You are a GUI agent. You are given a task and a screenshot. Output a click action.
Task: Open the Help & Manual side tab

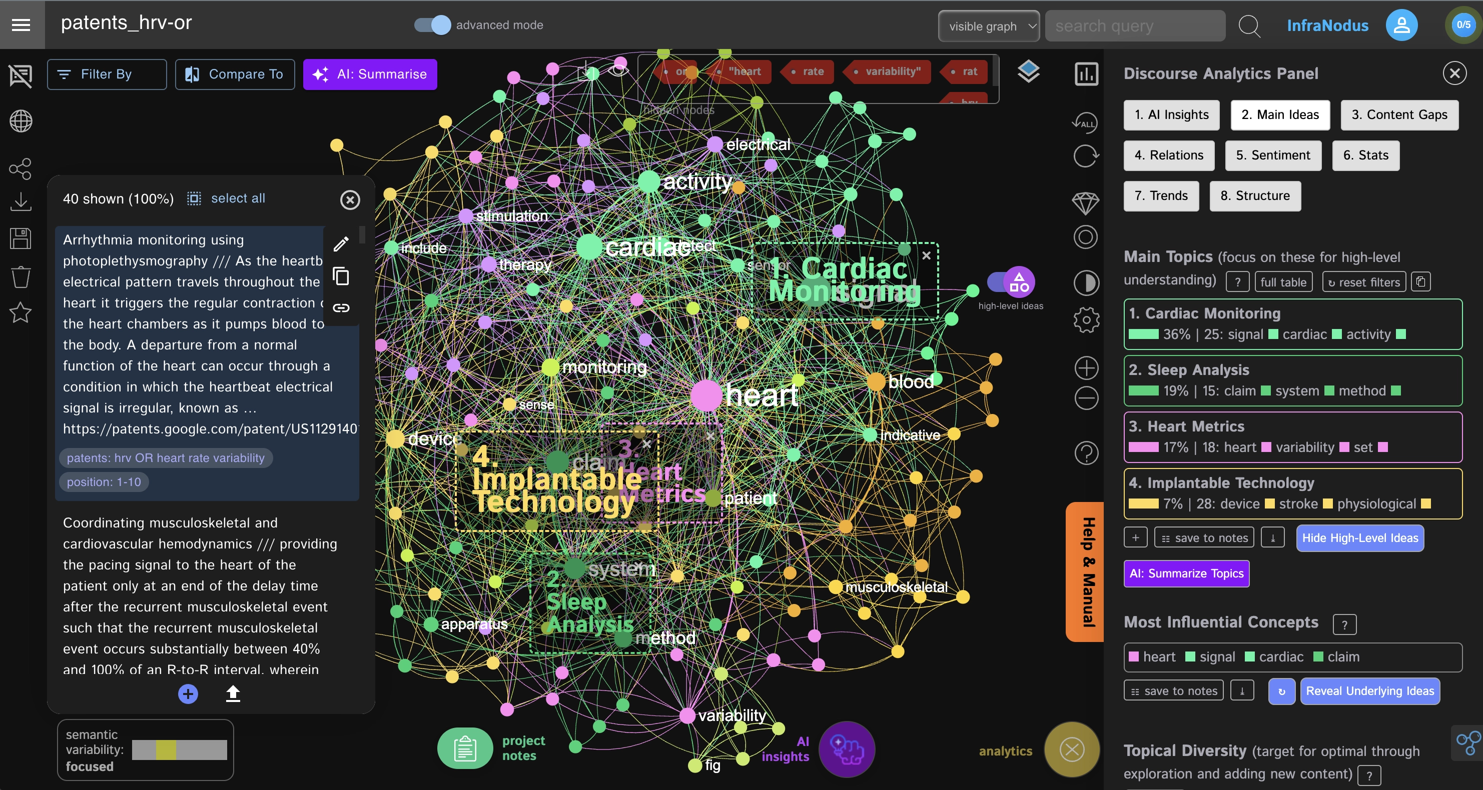point(1086,572)
